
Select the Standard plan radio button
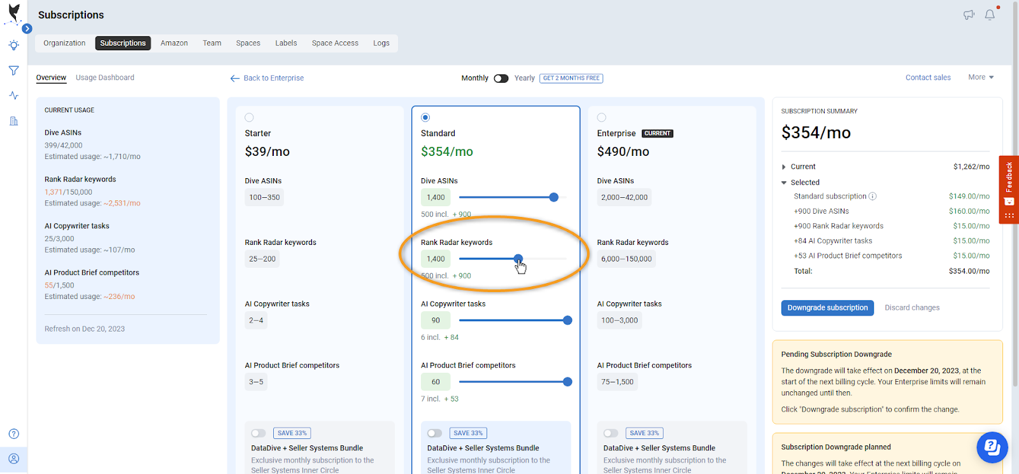point(425,118)
